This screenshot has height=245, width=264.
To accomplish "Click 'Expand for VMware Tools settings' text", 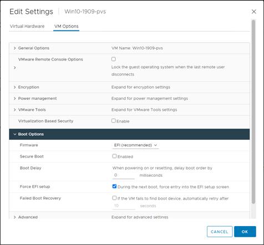I will pos(144,110).
